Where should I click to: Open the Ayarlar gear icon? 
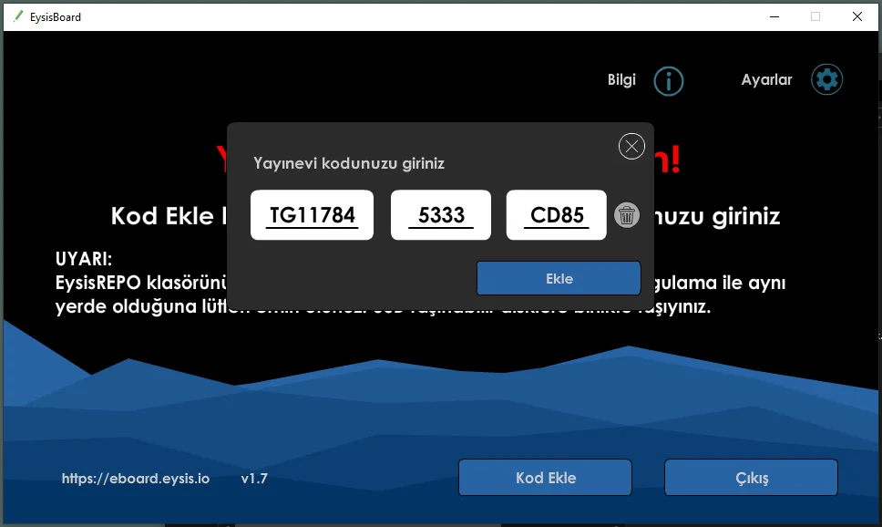pyautogui.click(x=826, y=79)
